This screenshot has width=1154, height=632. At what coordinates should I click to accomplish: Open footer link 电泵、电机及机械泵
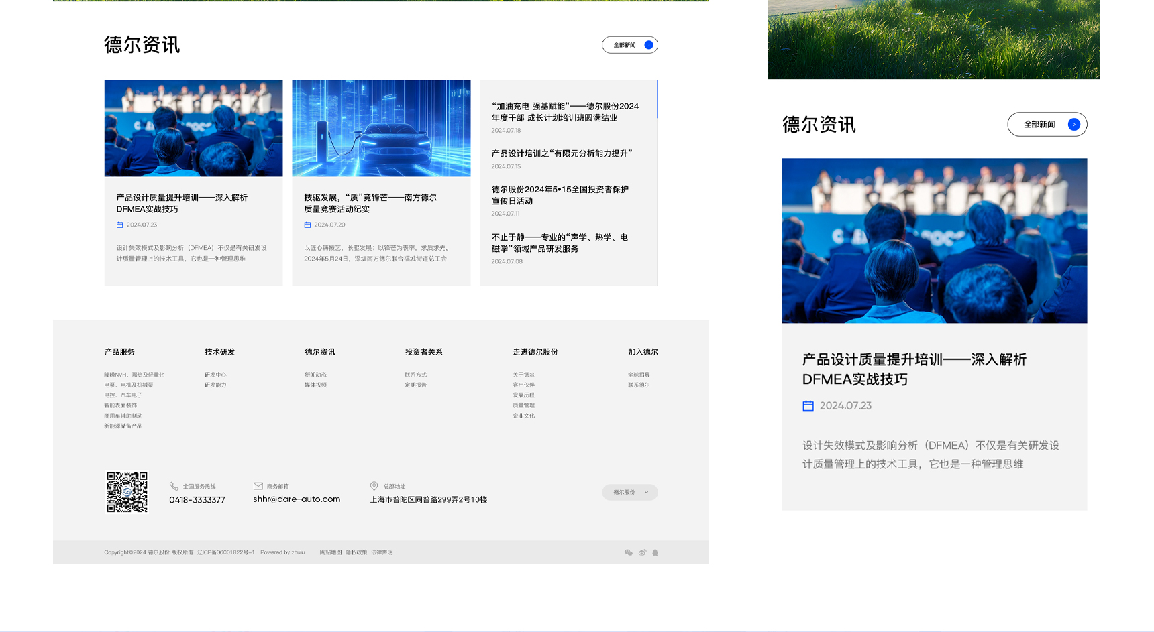point(128,385)
